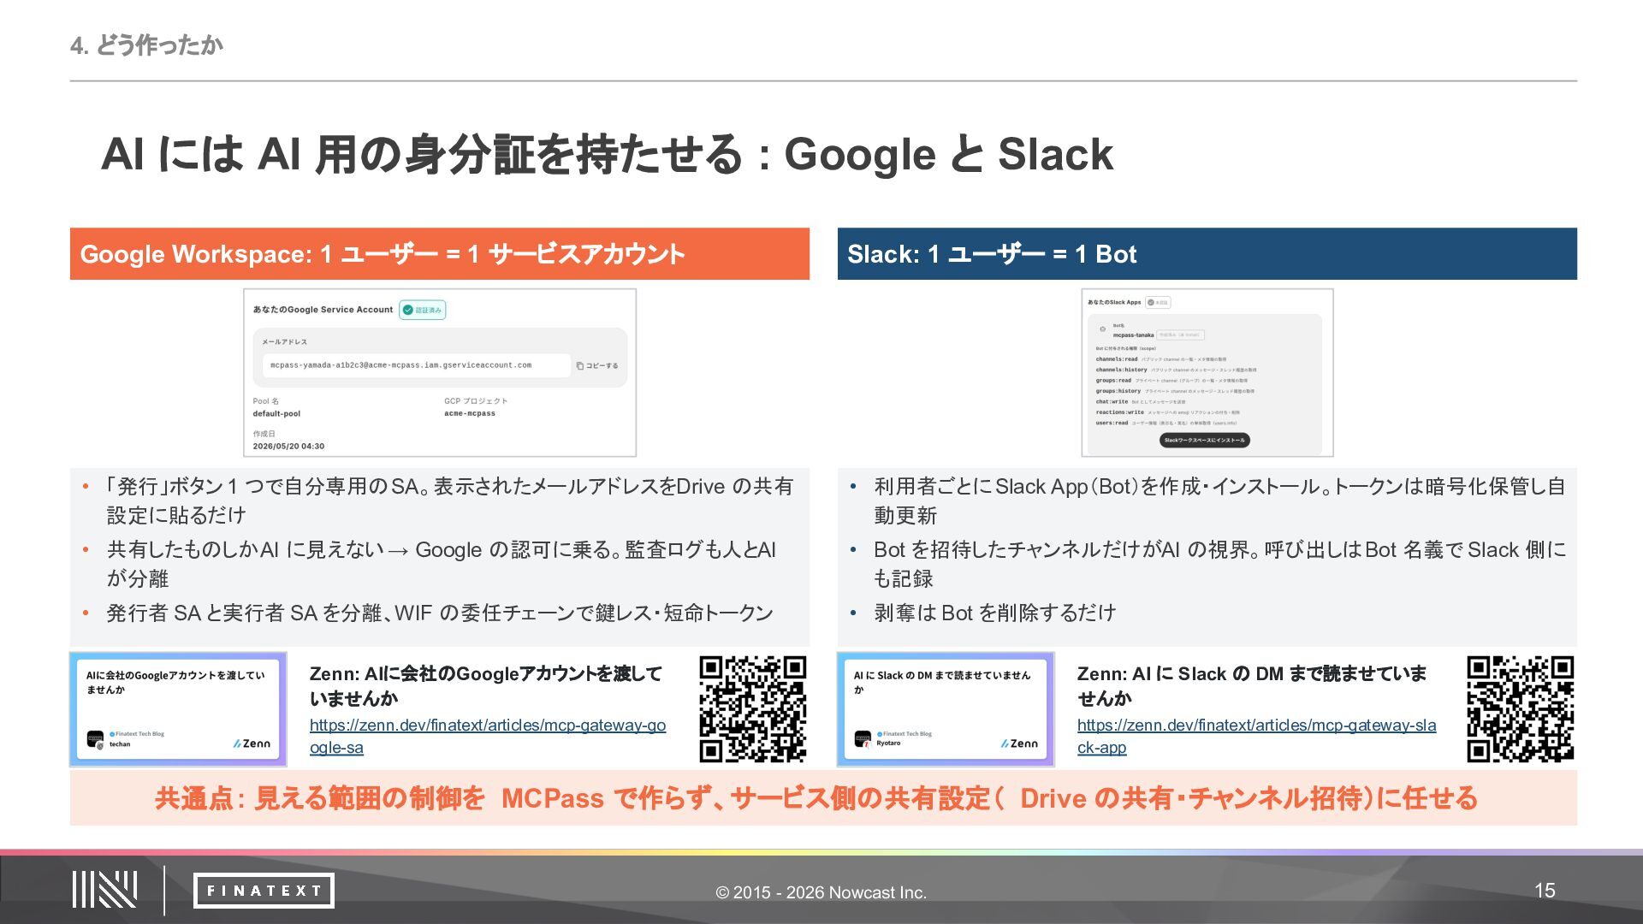1643x924 pixels.
Task: Click the bot name 'mcpass-tanaka'
Action: pos(1133,335)
